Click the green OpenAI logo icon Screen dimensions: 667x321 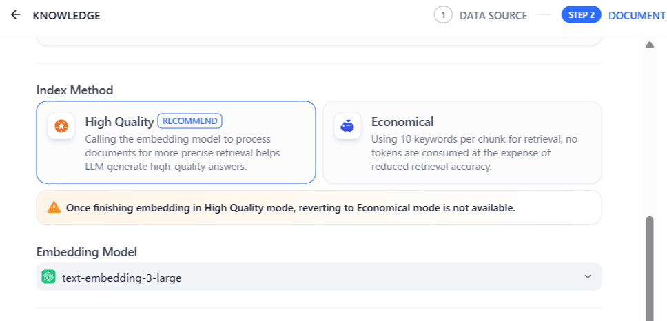[x=48, y=277]
